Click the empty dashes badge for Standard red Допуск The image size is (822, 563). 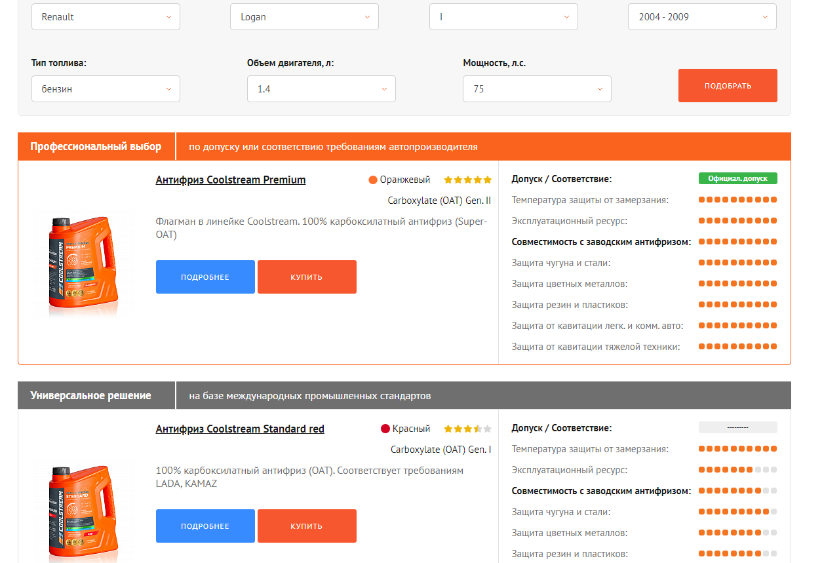(x=738, y=427)
